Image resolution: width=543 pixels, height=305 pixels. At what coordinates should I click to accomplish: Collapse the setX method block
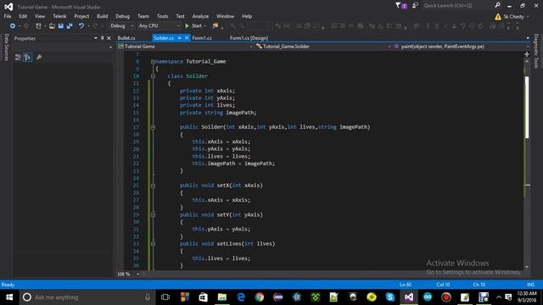pyautogui.click(x=153, y=186)
